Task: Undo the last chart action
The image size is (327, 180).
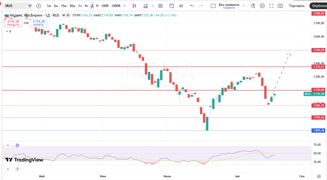Action: (192, 6)
